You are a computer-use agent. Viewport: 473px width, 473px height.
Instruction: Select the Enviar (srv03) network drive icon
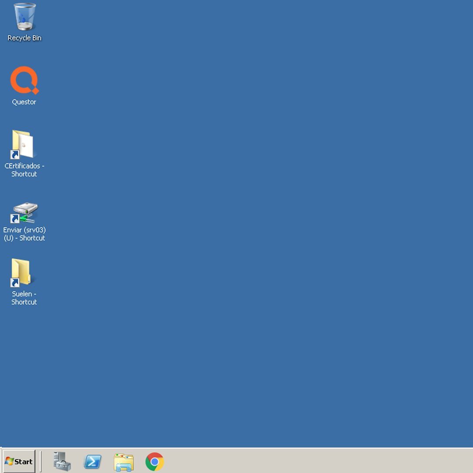[25, 213]
